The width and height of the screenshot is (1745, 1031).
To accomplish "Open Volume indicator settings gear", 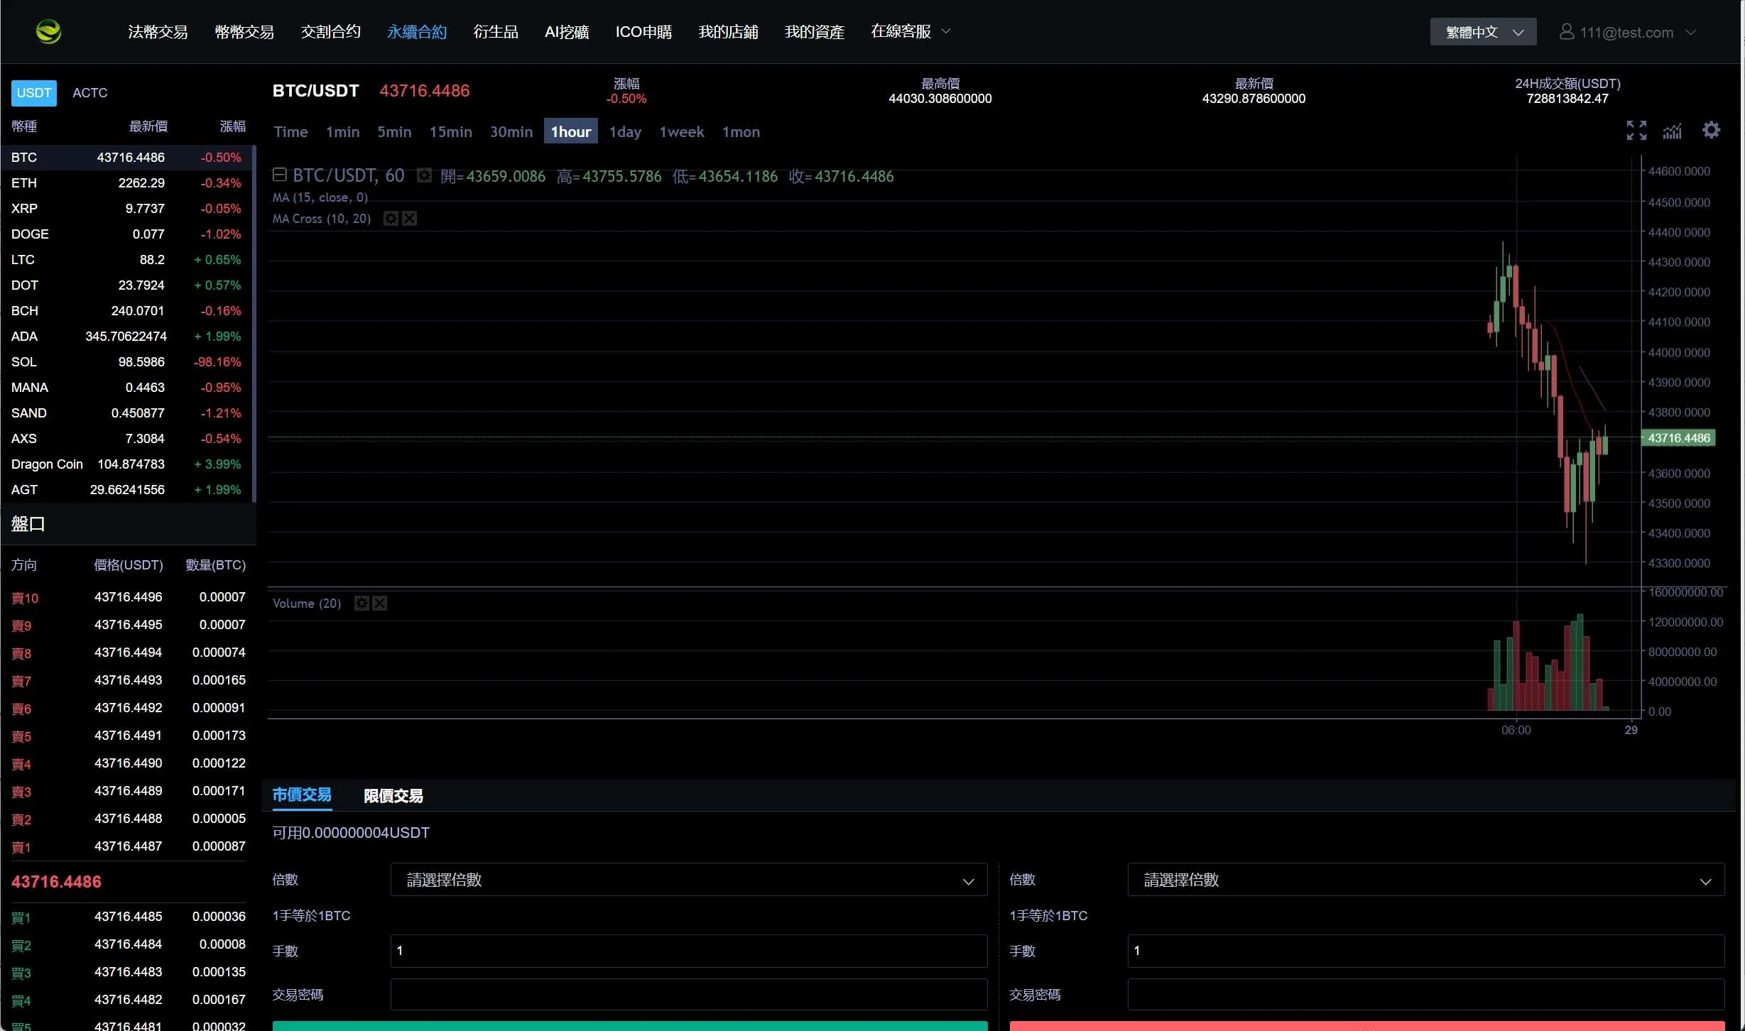I will coord(361,604).
